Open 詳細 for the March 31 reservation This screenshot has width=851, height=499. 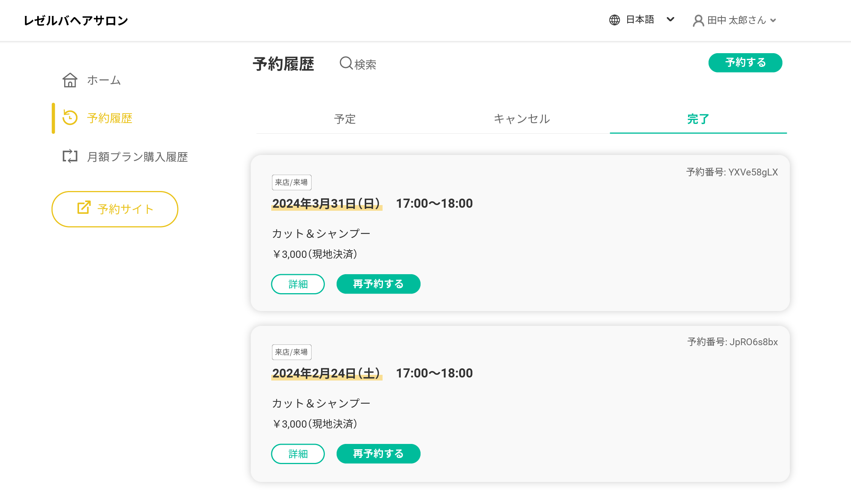[x=298, y=284]
